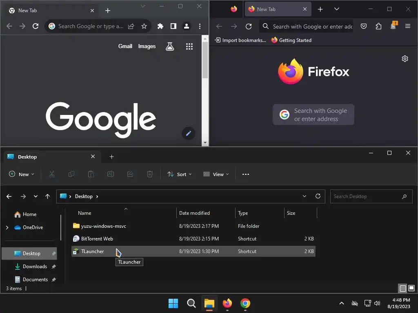
Task: Click the Search Desktop box
Action: (371, 196)
